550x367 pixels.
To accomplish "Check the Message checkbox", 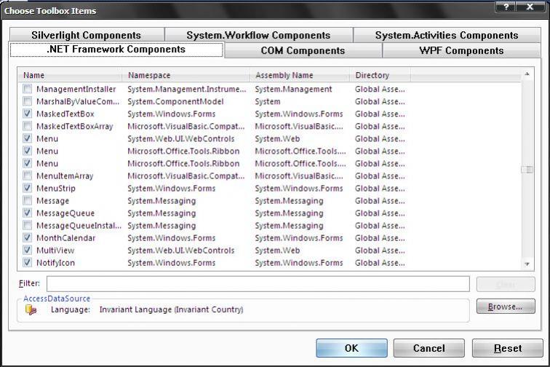I will point(27,200).
